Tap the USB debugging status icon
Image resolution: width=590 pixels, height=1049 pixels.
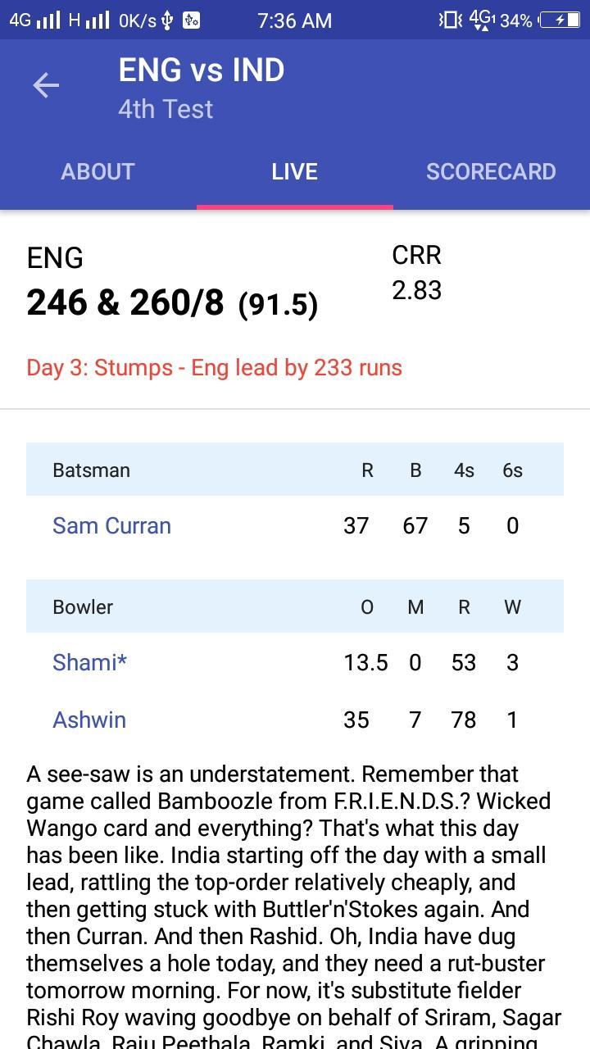pos(191,20)
